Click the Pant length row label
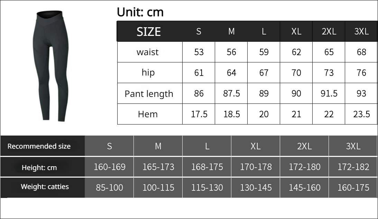Screen dimensions: 378x219 pyautogui.click(x=149, y=93)
